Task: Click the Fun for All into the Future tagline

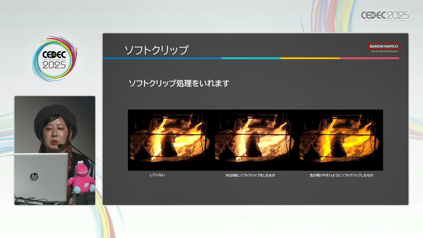Action: point(385,51)
